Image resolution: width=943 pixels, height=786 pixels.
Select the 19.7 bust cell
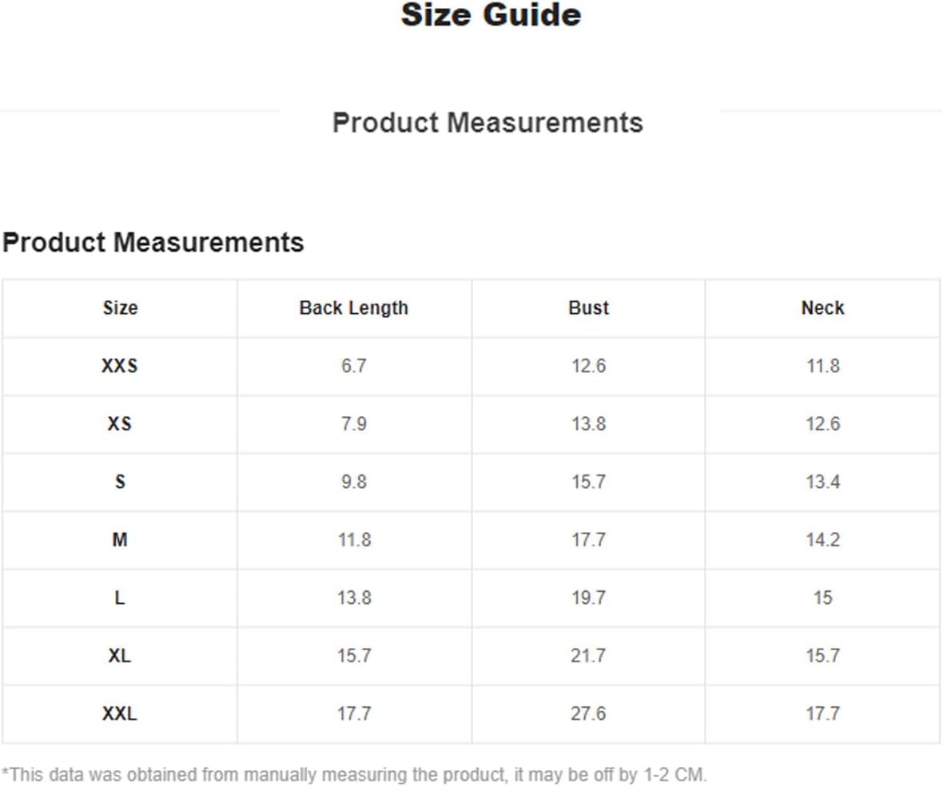click(588, 598)
